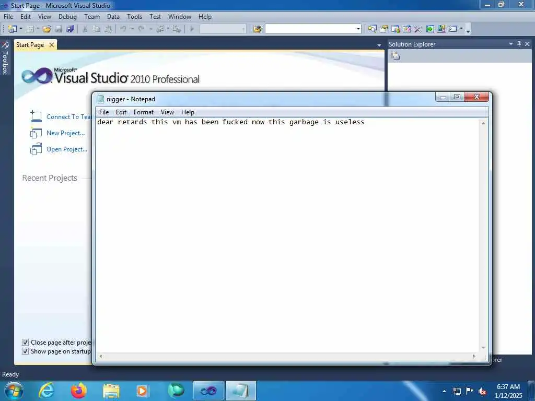Open the Visual Studio Tools menu
535x401 pixels.
pos(134,17)
